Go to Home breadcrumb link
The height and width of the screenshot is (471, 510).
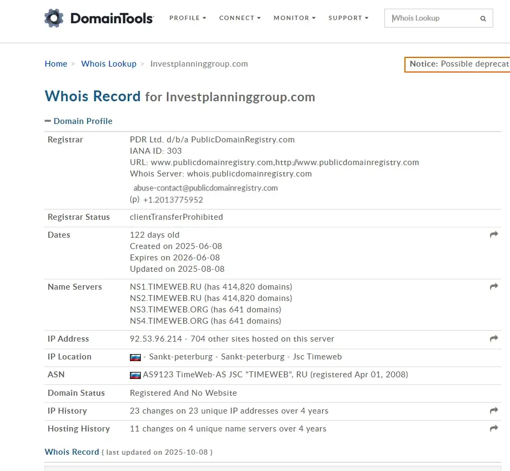(x=56, y=64)
